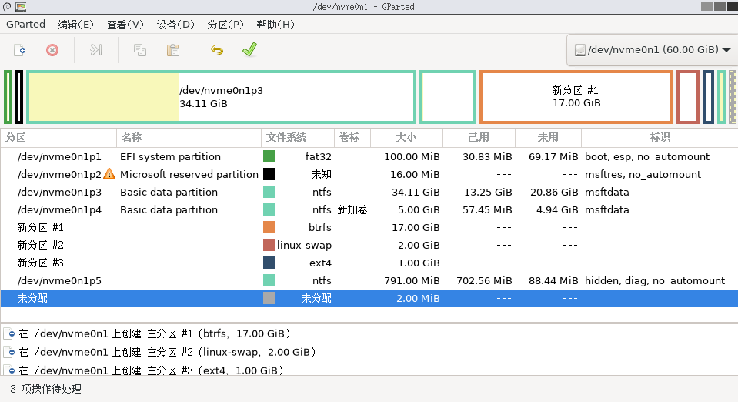The height and width of the screenshot is (402, 738).
Task: Click the gray unallocated color swatch
Action: click(269, 298)
